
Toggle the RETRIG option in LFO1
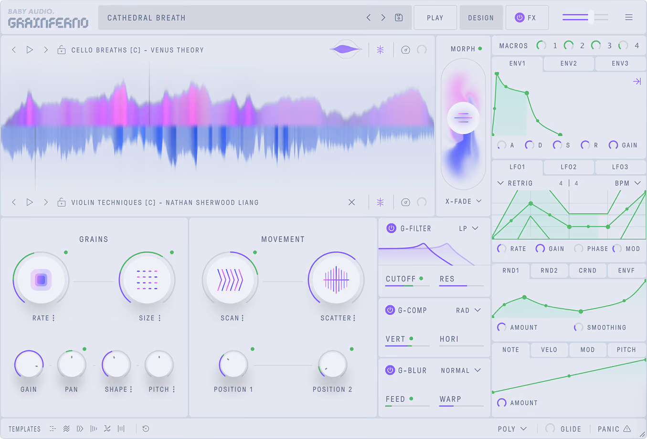[x=515, y=183]
